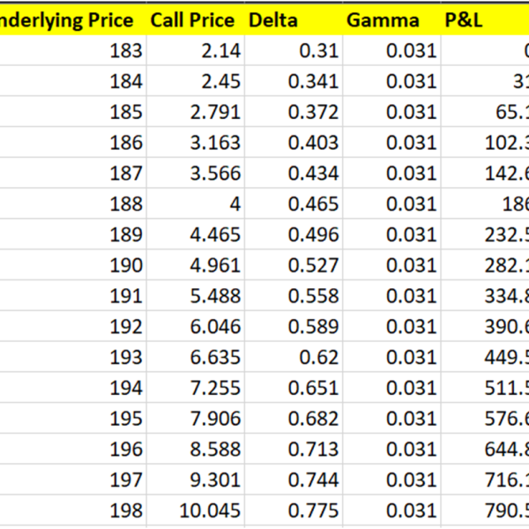
Task: Click the Call Price column header
Action: tap(193, 19)
